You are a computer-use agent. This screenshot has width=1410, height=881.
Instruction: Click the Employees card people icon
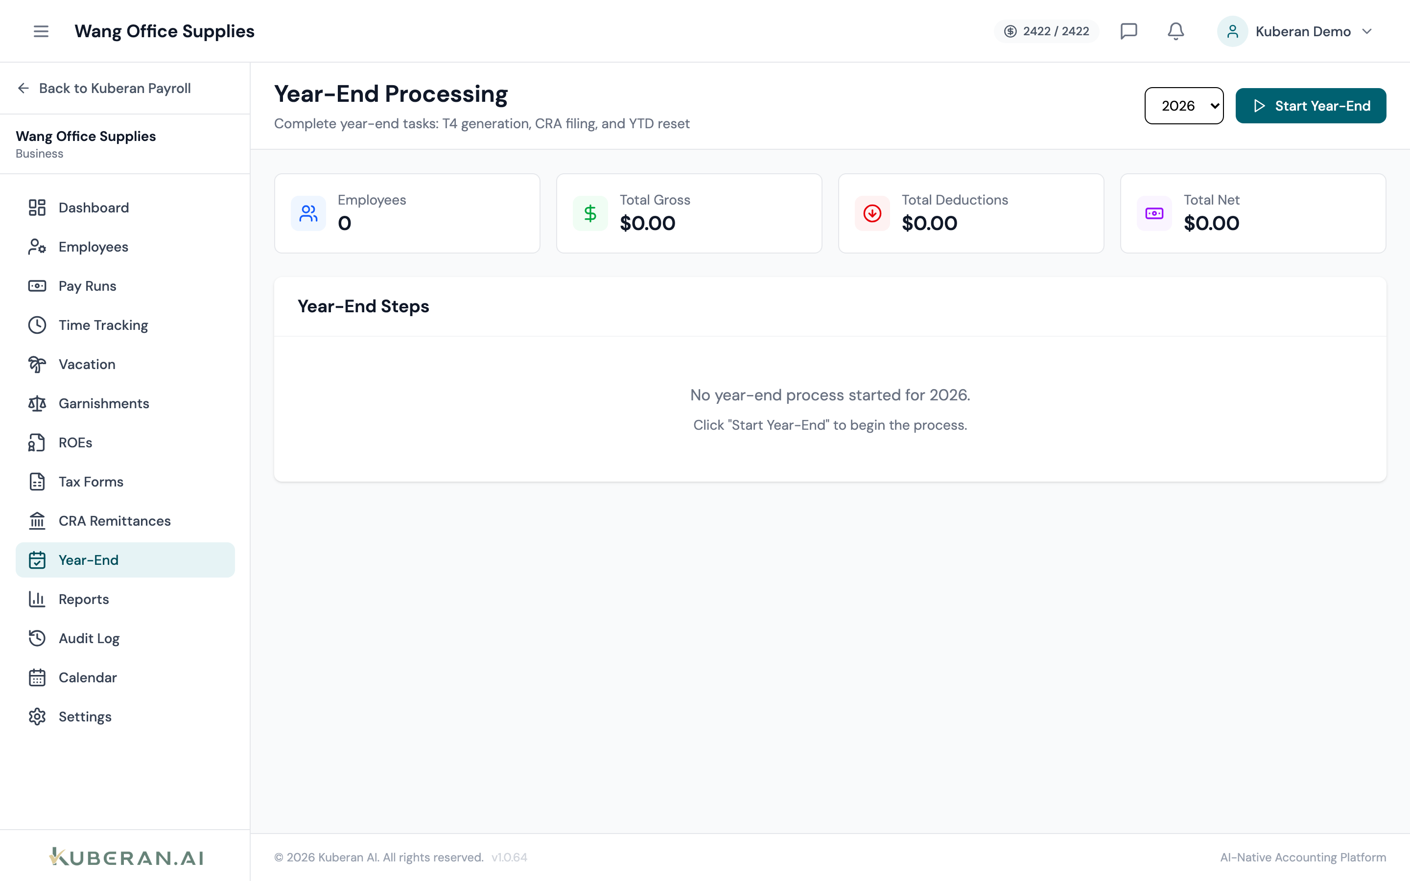click(x=308, y=213)
